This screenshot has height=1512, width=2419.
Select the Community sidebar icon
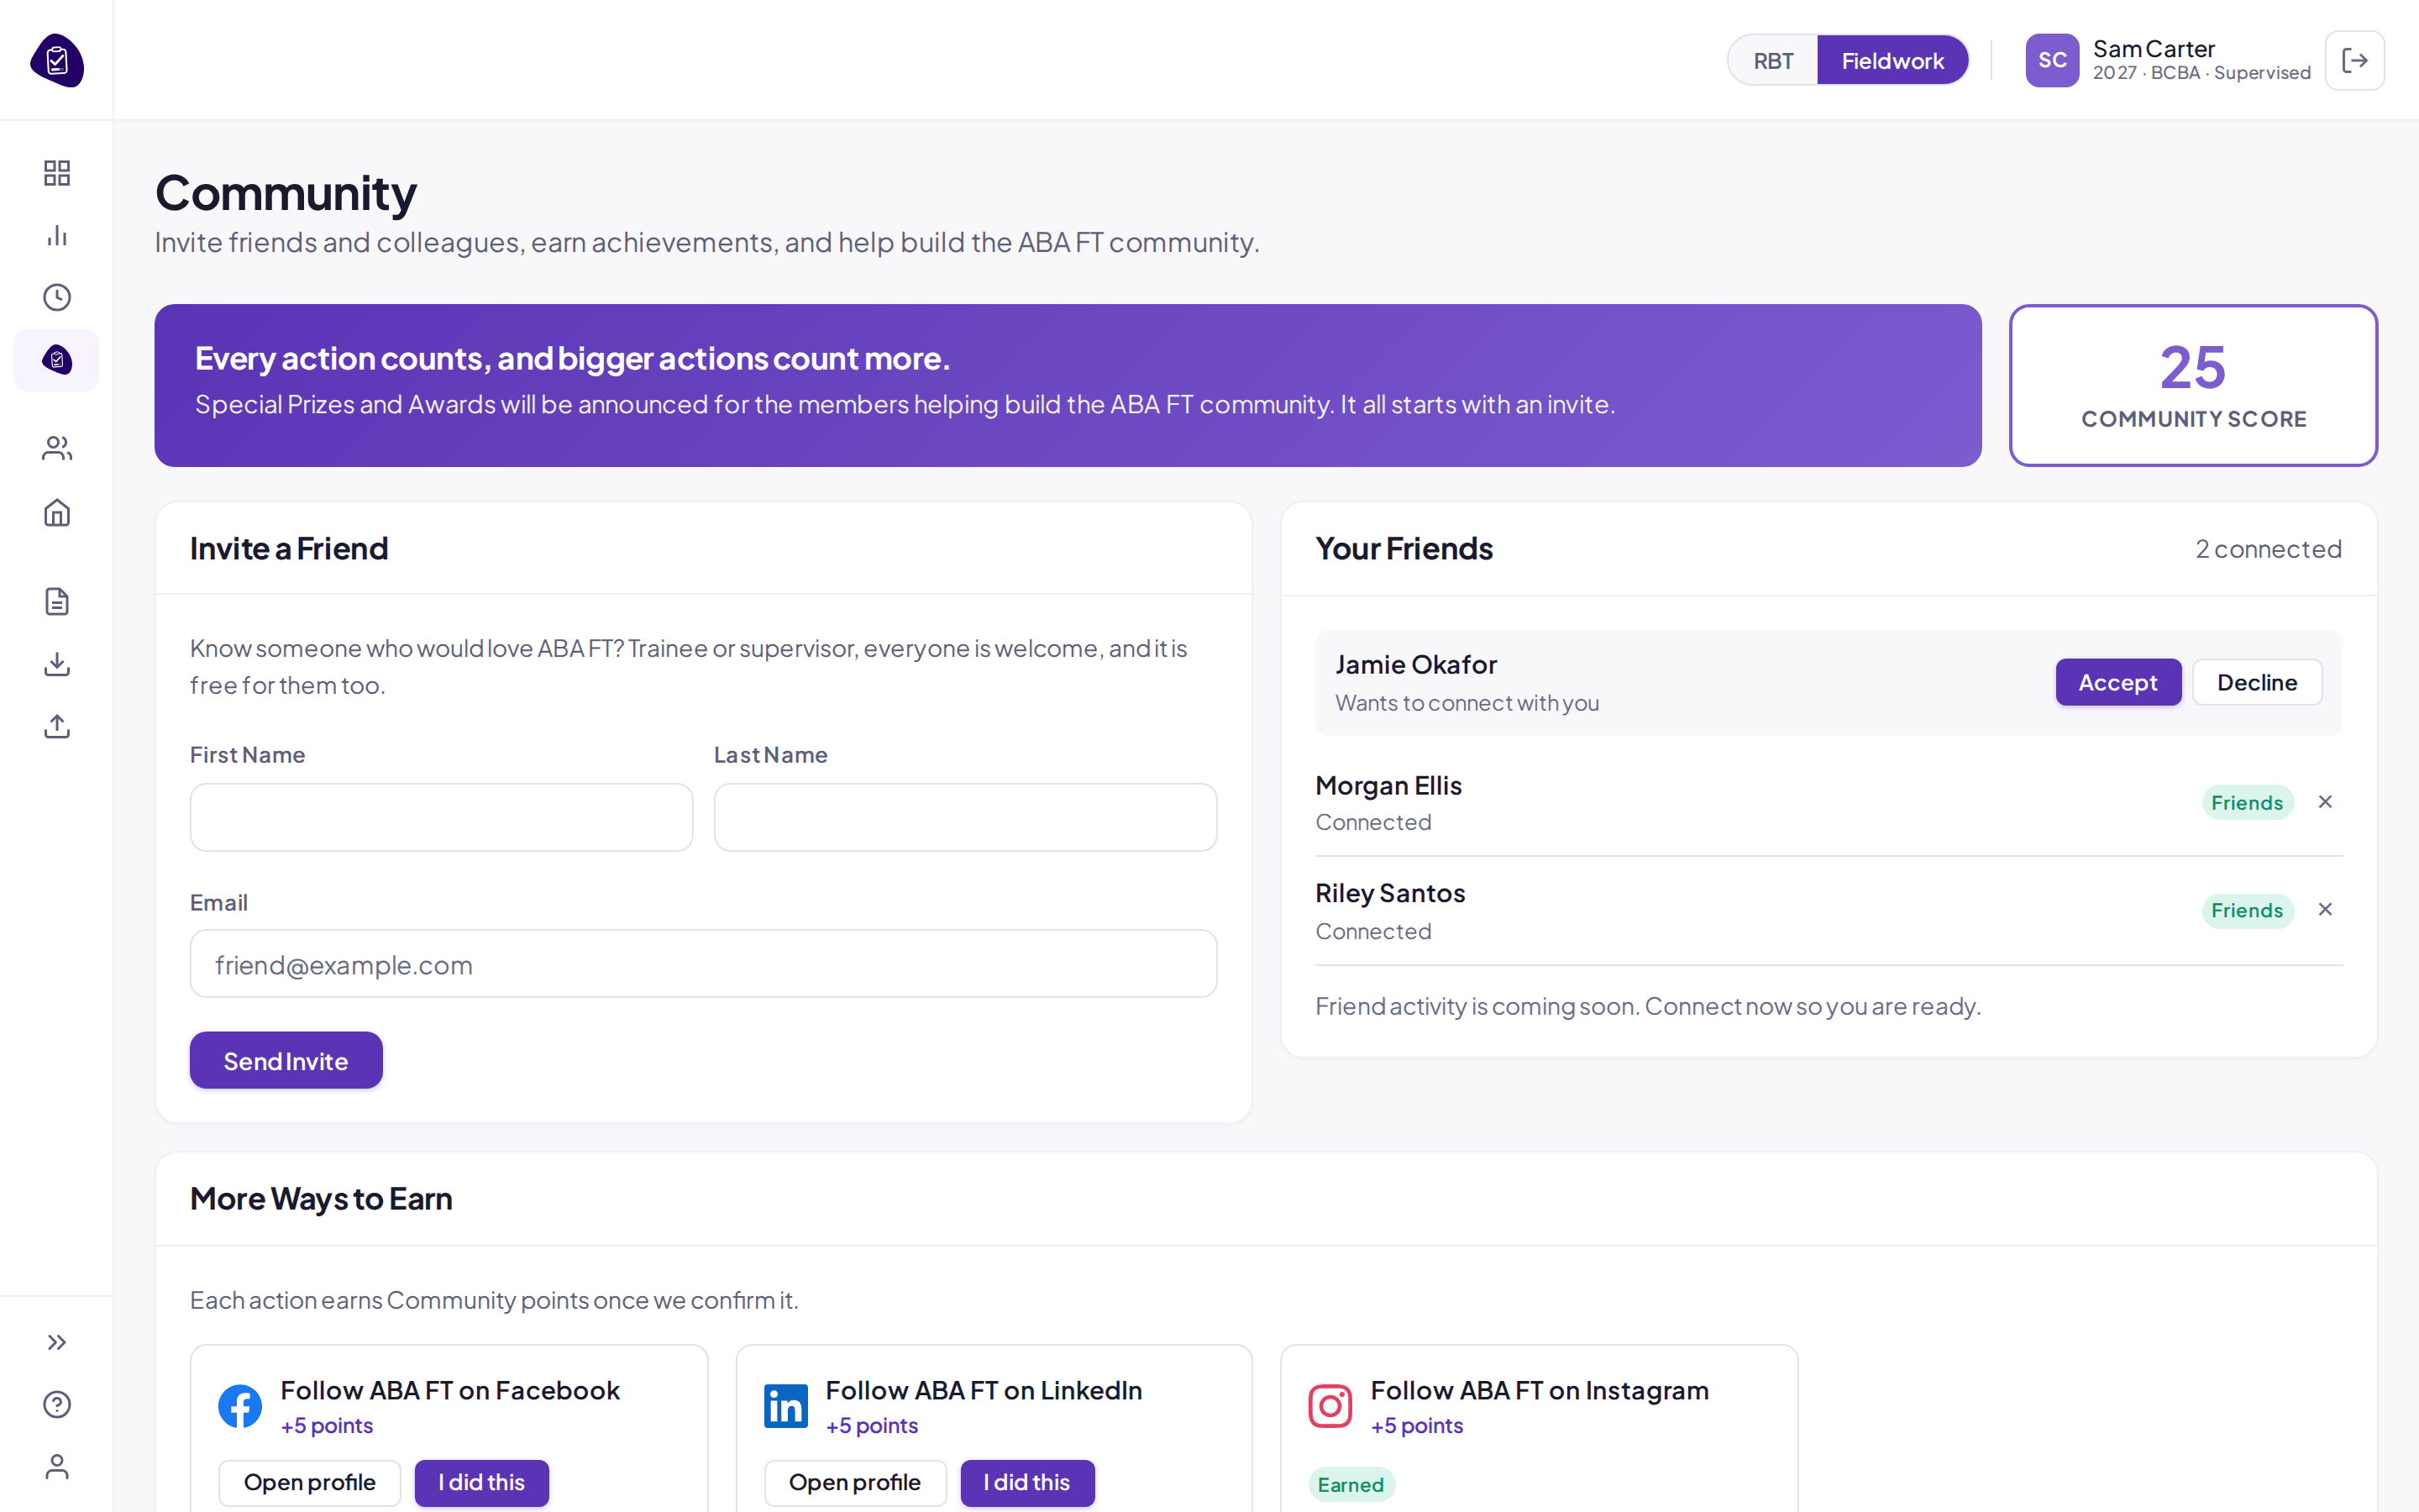click(x=57, y=360)
